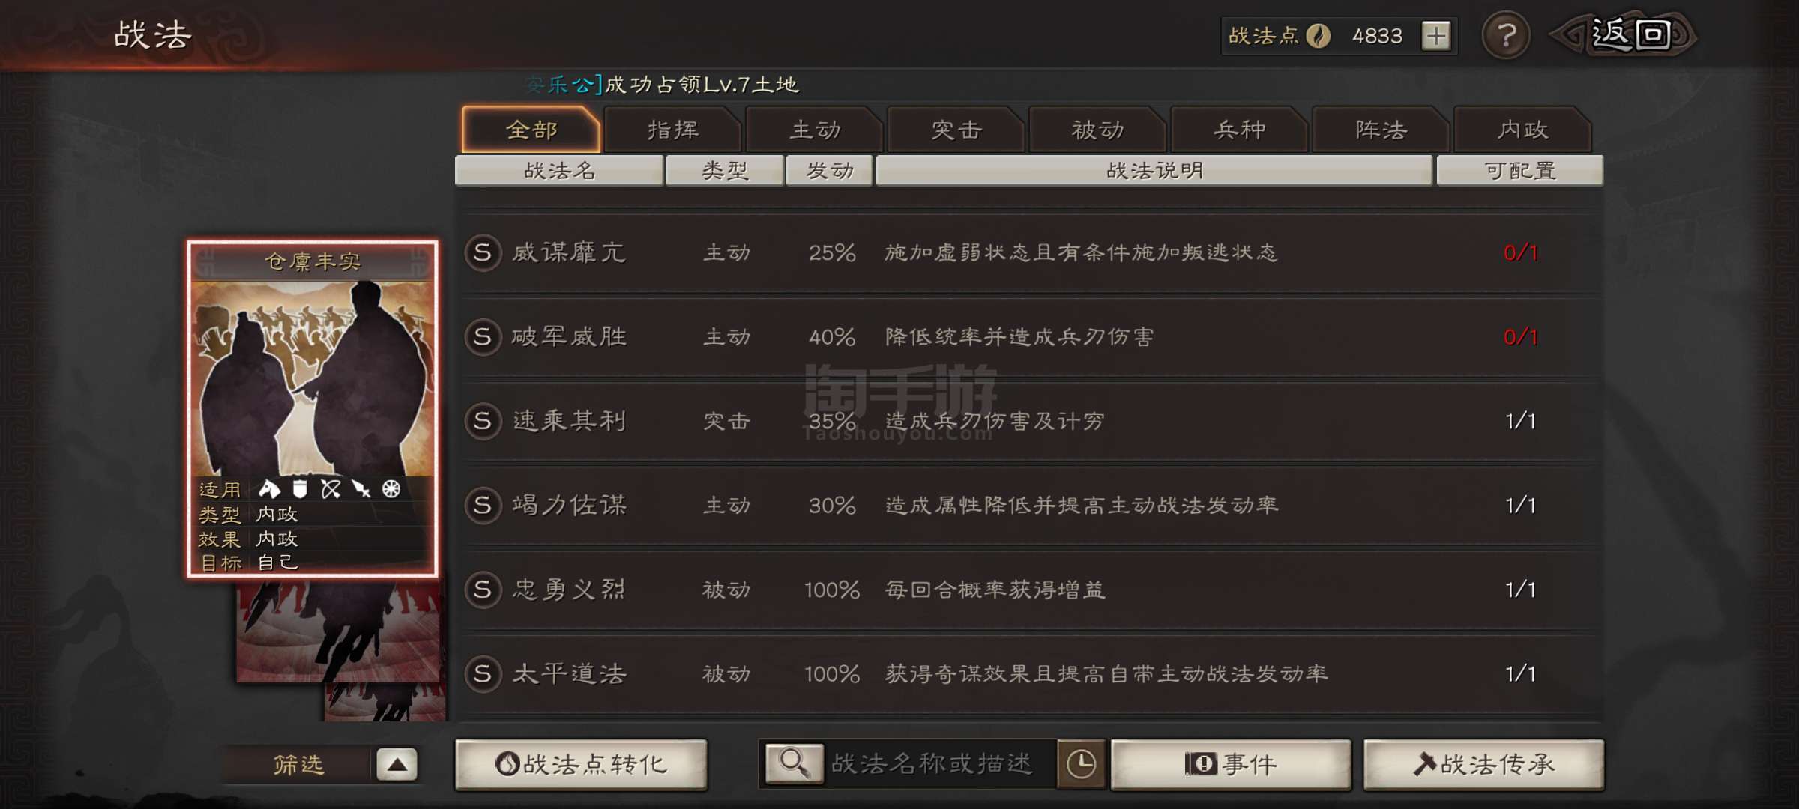
Task: Open the 阵法 tab
Action: pos(1381,130)
